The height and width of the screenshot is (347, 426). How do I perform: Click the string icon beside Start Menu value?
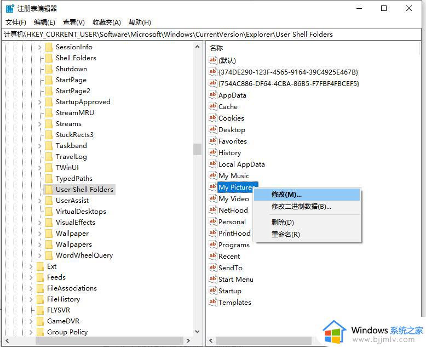(x=213, y=278)
